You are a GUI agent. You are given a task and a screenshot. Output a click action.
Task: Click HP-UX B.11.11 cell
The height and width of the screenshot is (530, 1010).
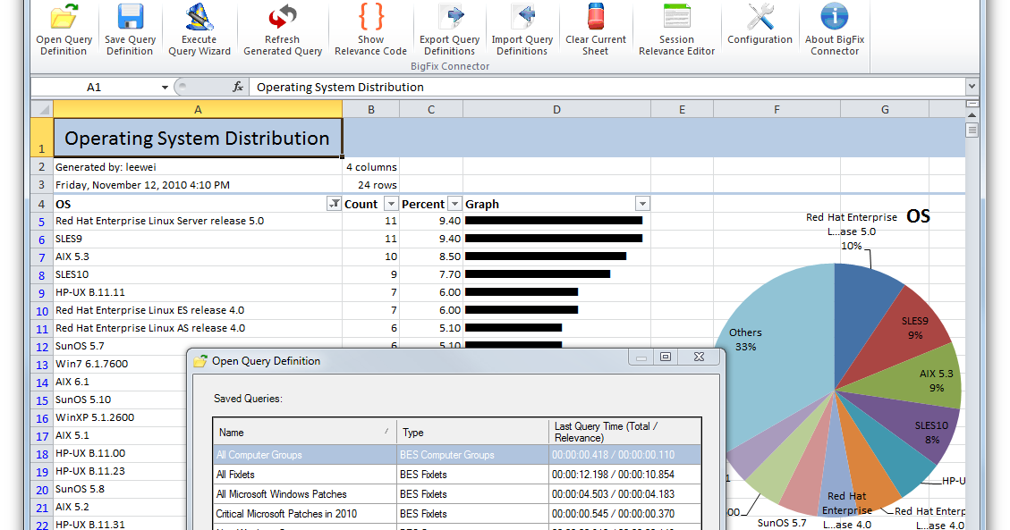[198, 292]
